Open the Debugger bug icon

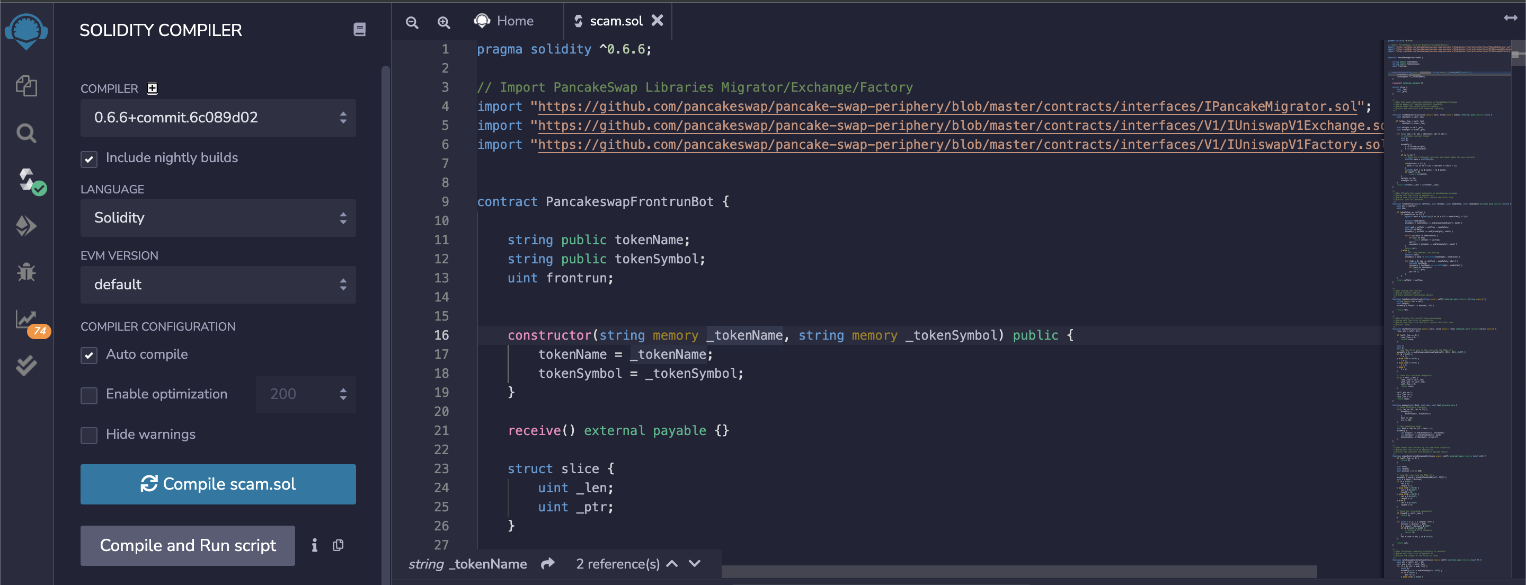click(26, 272)
